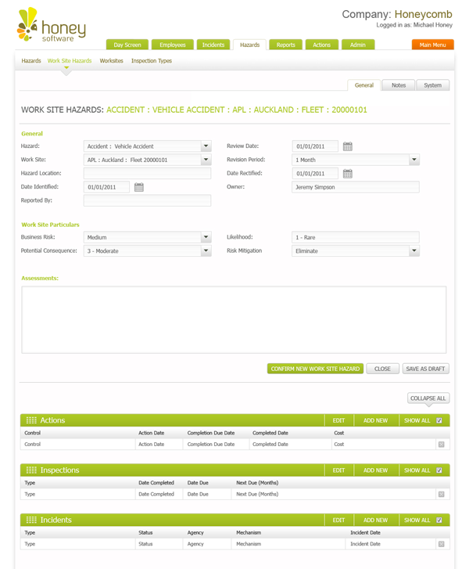This screenshot has width=469, height=569.
Task: Click Confirm New Work Site Hazard button
Action: pyautogui.click(x=315, y=369)
